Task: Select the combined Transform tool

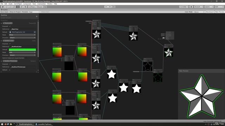Action: [x=21, y=7]
